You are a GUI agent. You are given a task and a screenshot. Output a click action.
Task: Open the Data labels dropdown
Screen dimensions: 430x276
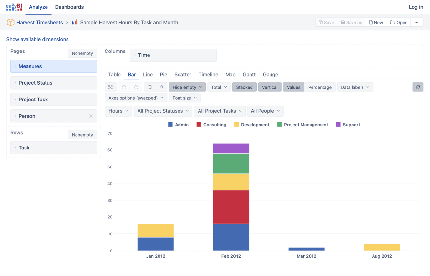tap(355, 87)
